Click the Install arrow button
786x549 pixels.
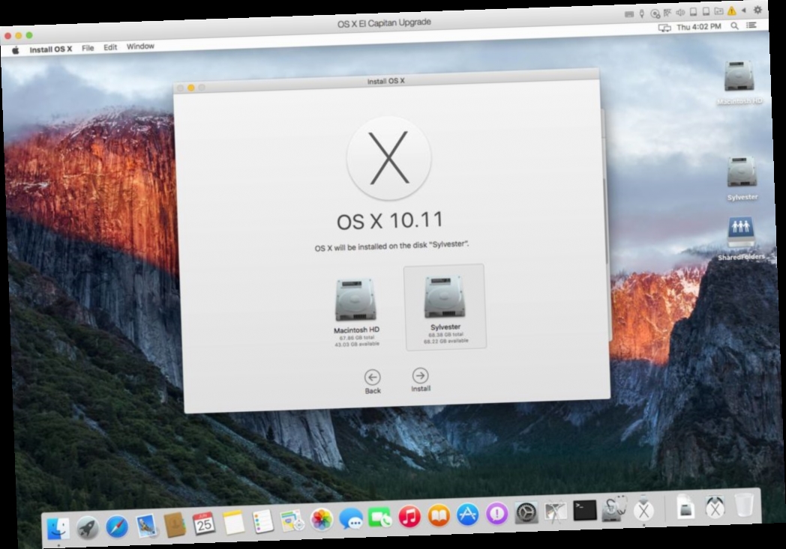coord(420,375)
